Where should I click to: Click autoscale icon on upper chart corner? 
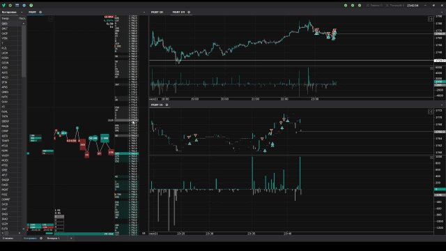(x=431, y=19)
